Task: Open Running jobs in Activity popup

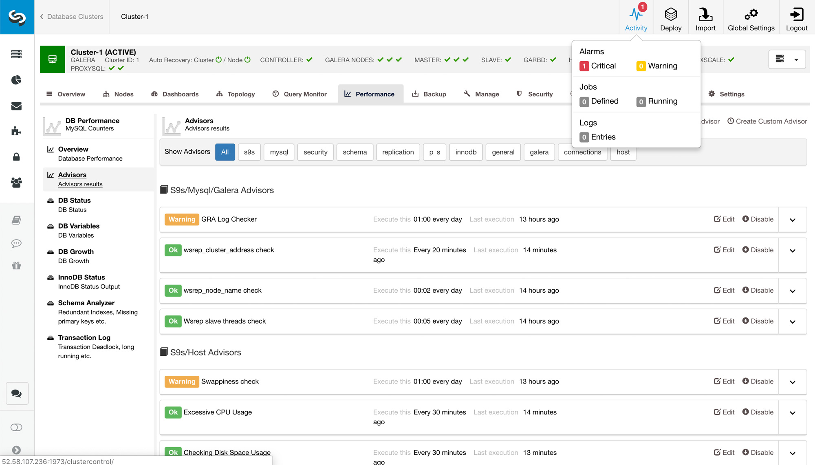Action: coord(657,101)
